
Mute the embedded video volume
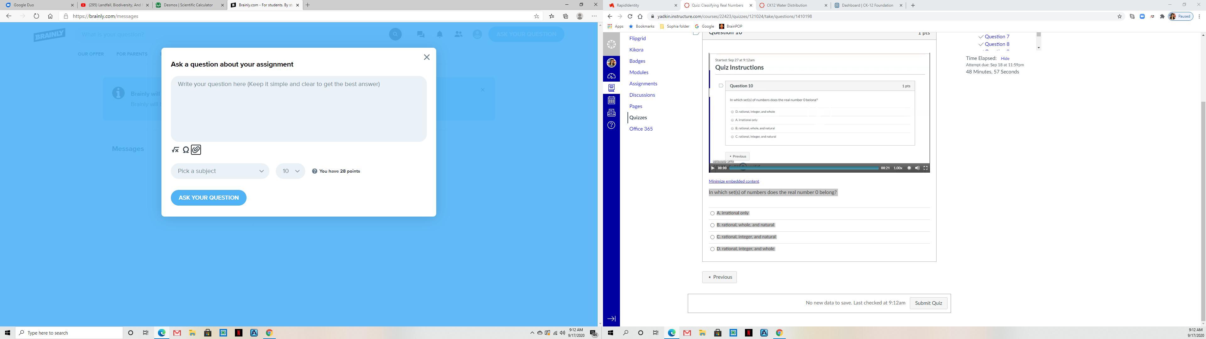pyautogui.click(x=917, y=168)
